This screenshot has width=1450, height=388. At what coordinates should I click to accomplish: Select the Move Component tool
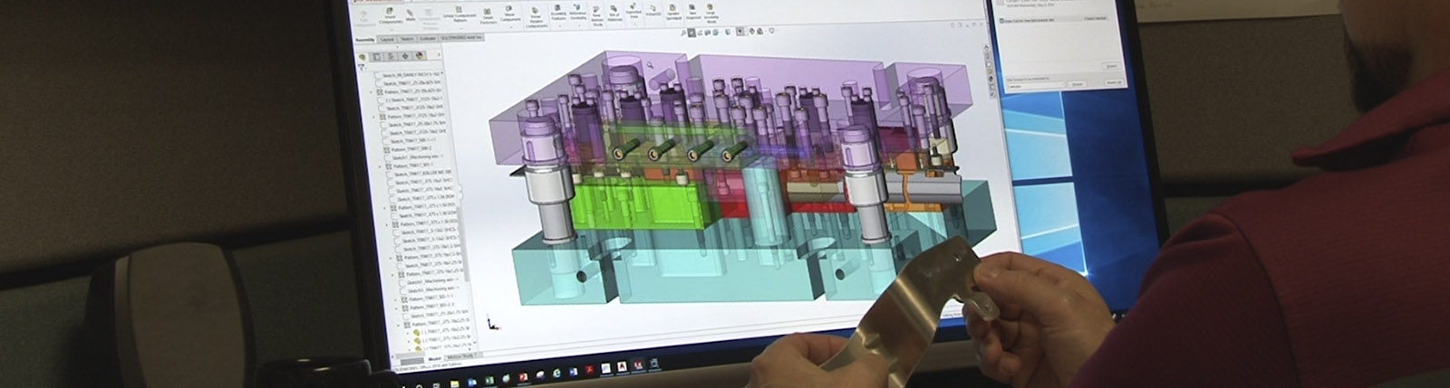pos(509,14)
